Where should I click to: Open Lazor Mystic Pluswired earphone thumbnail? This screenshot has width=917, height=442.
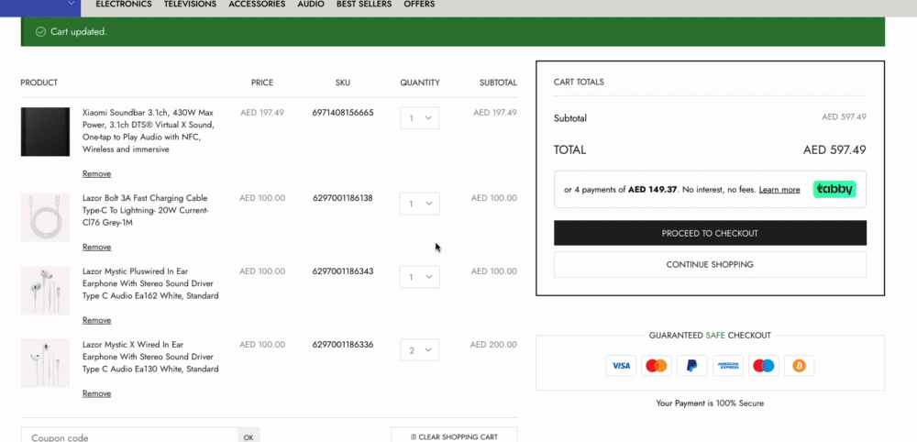point(45,291)
